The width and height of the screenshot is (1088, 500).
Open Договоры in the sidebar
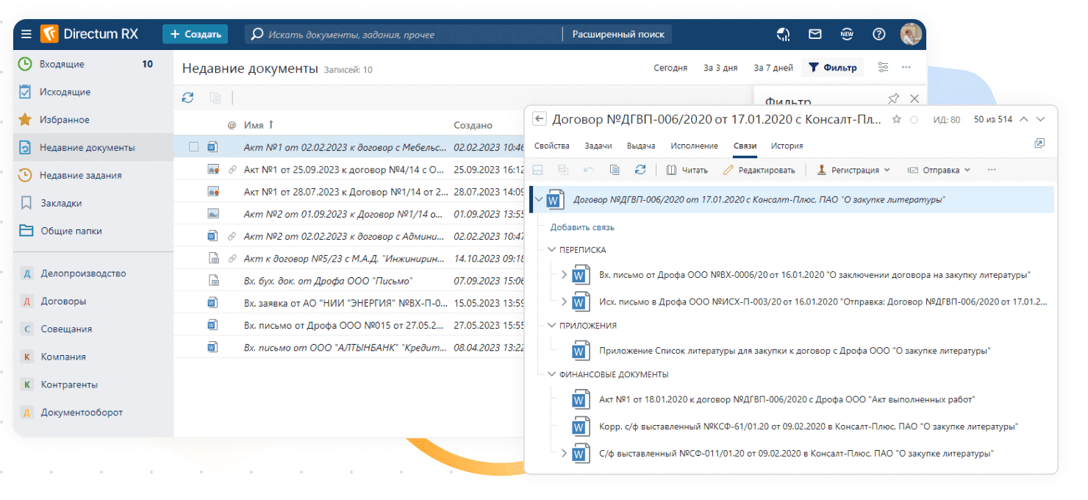click(63, 301)
